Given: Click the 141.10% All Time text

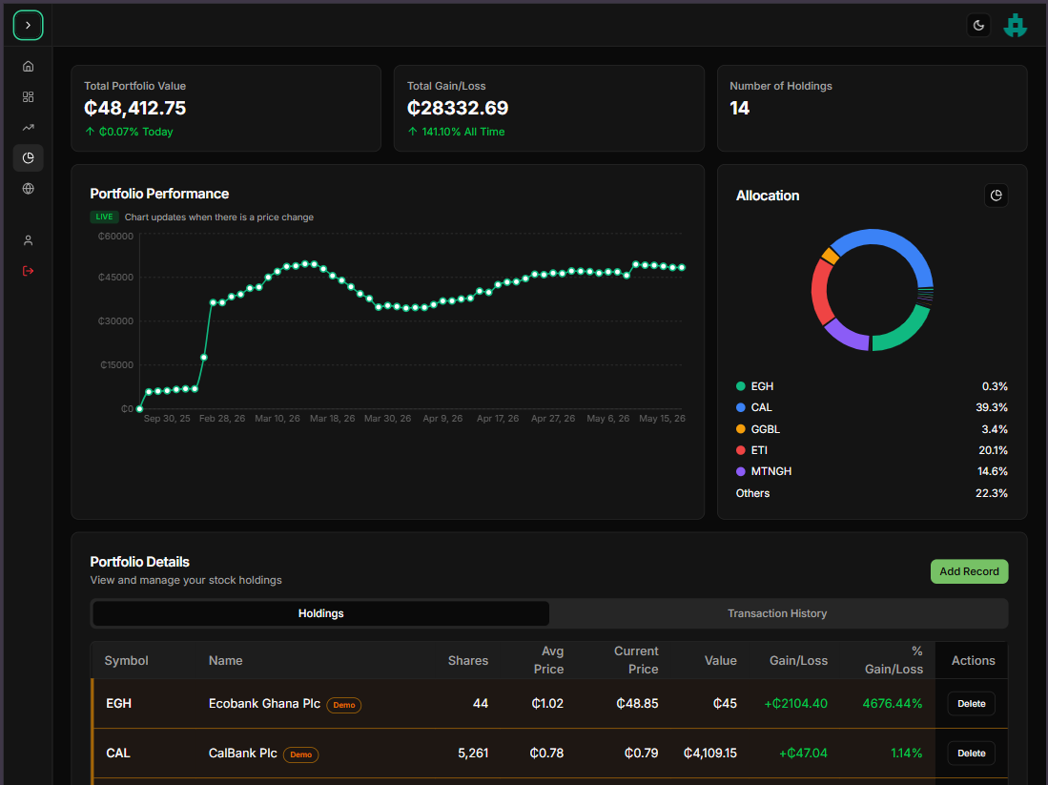Looking at the screenshot, I should click(x=463, y=132).
